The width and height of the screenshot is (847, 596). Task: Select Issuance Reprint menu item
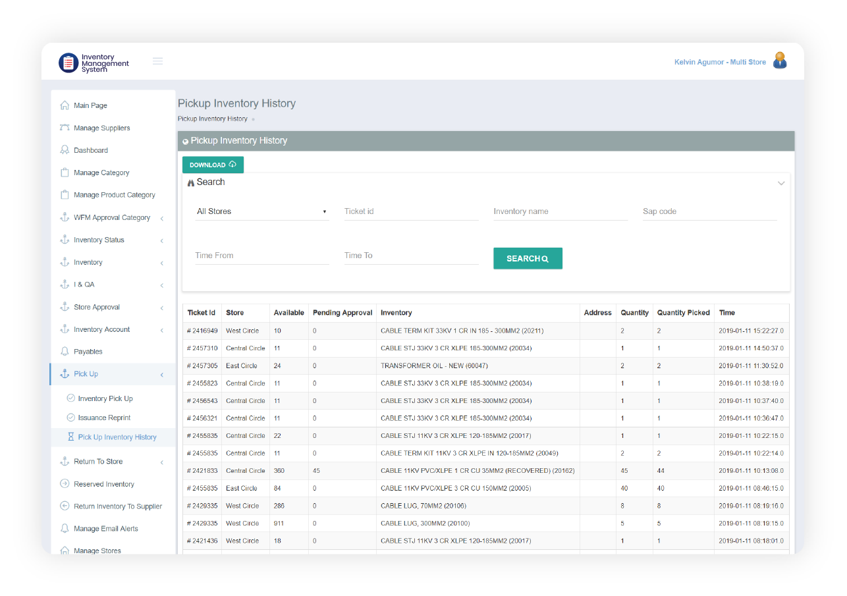[104, 418]
